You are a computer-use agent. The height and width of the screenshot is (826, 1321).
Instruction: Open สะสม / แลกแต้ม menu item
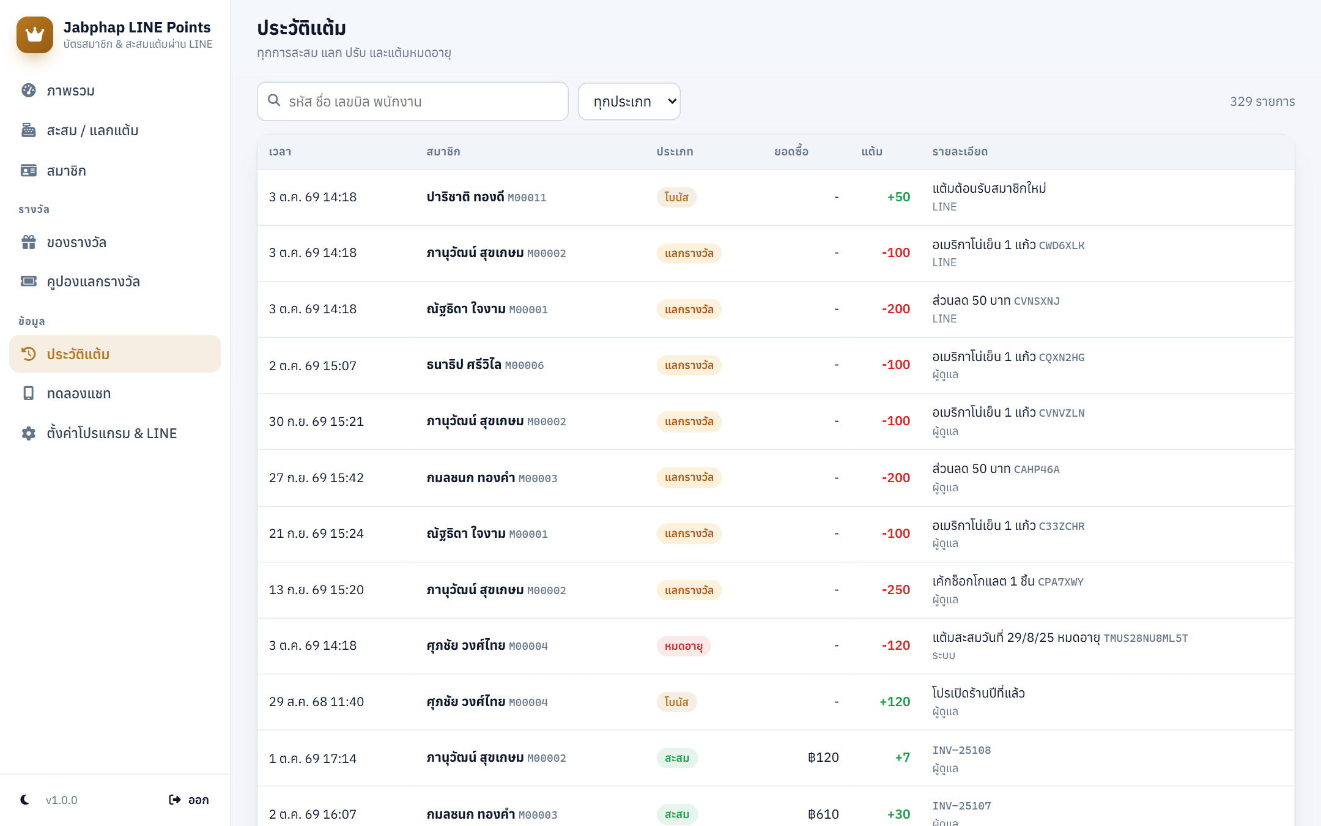pos(115,130)
